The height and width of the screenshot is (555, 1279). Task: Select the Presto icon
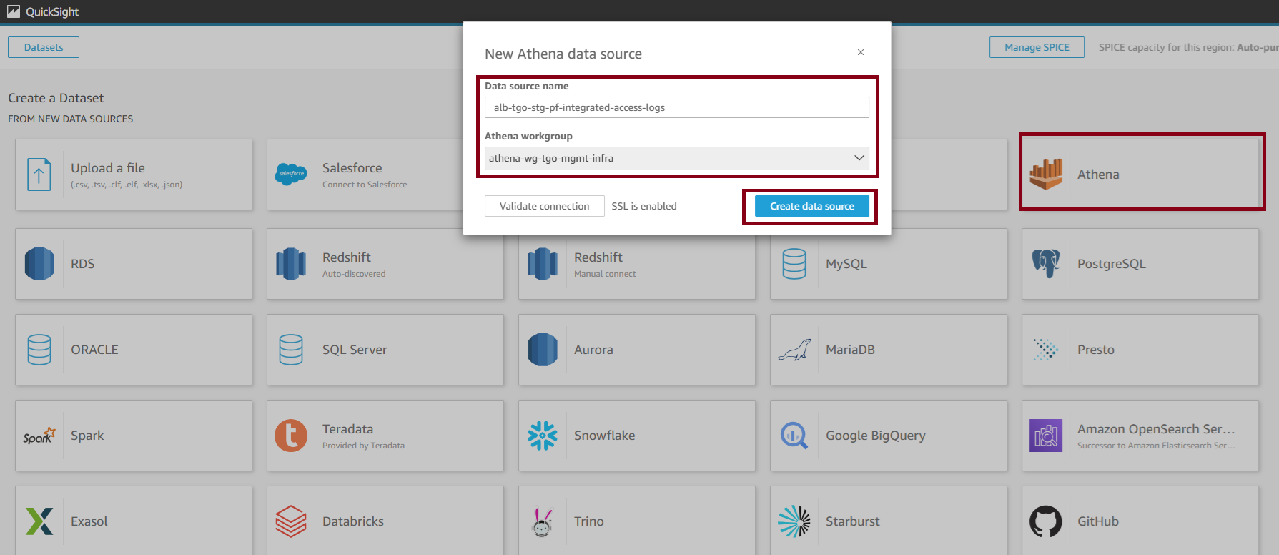pyautogui.click(x=1046, y=350)
